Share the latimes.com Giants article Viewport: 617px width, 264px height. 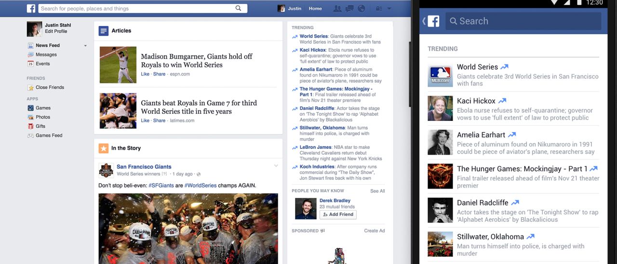(160, 120)
